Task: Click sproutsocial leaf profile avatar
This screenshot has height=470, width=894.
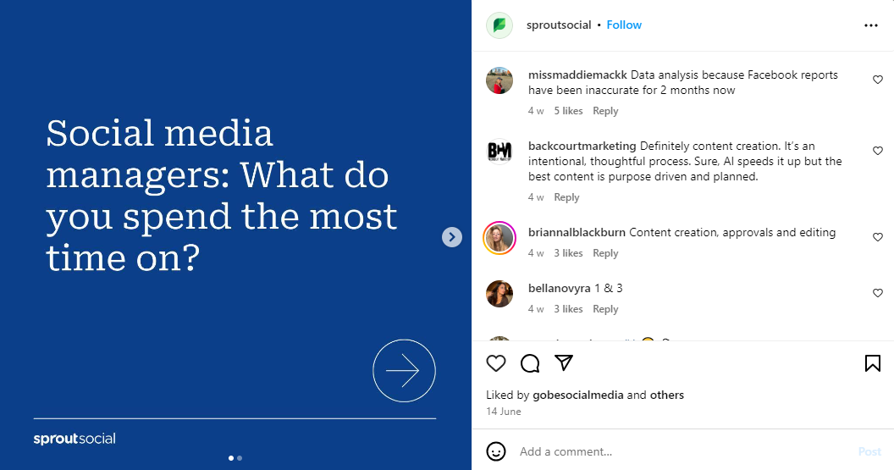Action: [499, 25]
